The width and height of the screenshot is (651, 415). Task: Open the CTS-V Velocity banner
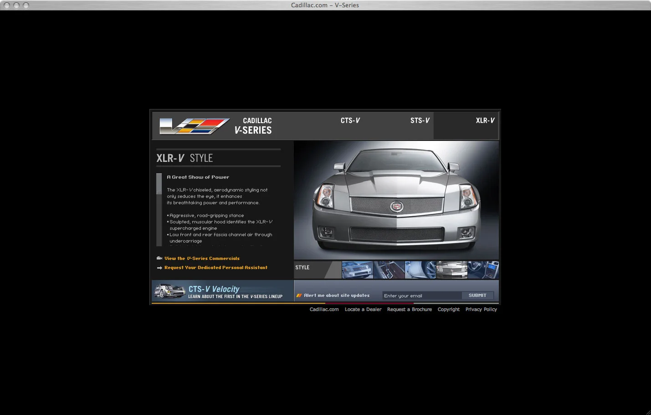pyautogui.click(x=222, y=291)
